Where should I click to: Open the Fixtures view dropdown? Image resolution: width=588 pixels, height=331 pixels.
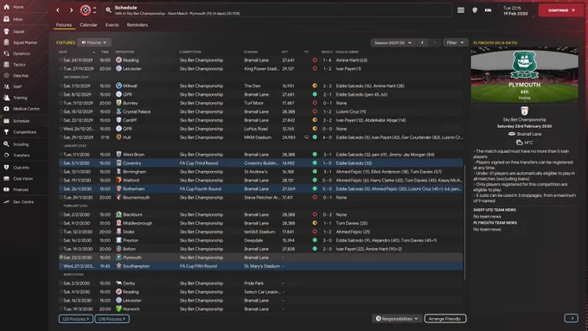point(94,42)
